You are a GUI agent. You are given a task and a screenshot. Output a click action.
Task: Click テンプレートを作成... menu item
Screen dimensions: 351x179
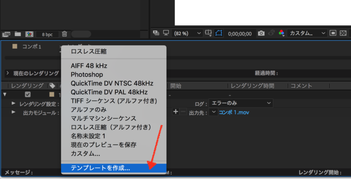point(114,168)
